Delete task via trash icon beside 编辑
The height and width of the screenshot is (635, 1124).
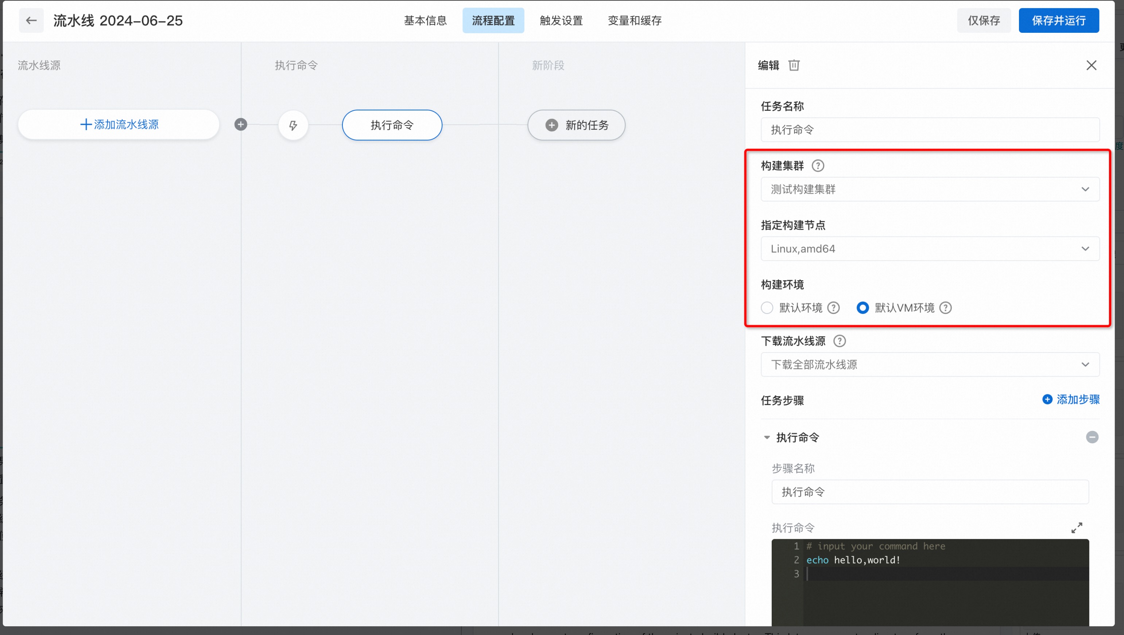[794, 65]
